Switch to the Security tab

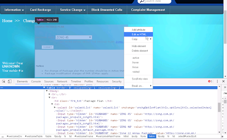(117, 81)
